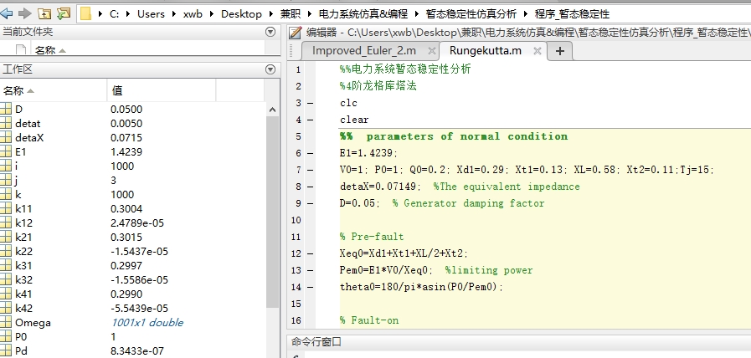Expand path dropdown after Users

[x=174, y=14]
